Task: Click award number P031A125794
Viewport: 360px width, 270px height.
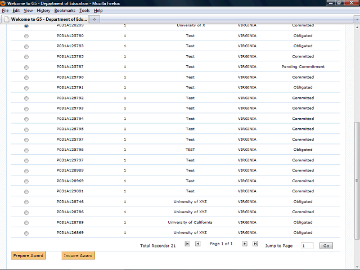Action: [x=70, y=119]
